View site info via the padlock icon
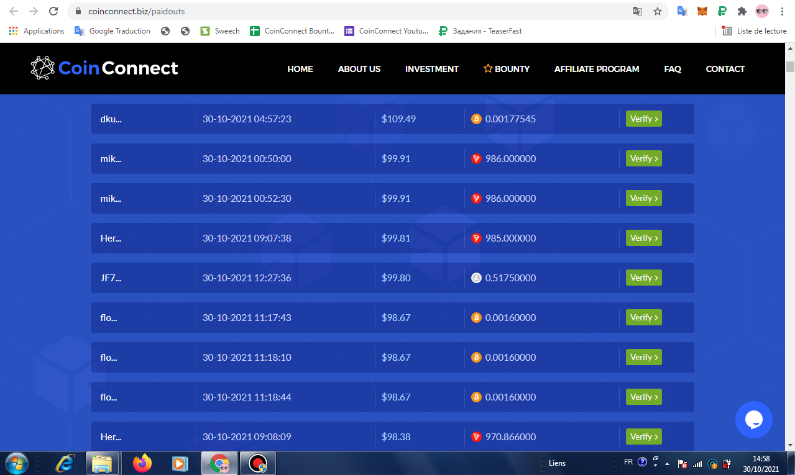 pos(78,11)
